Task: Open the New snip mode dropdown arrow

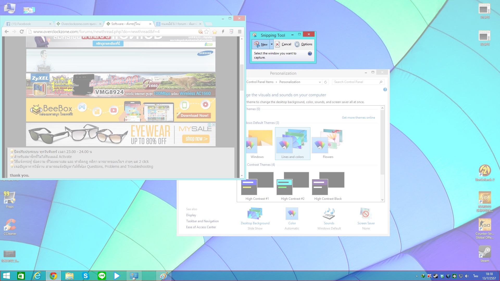Action: tap(272, 44)
